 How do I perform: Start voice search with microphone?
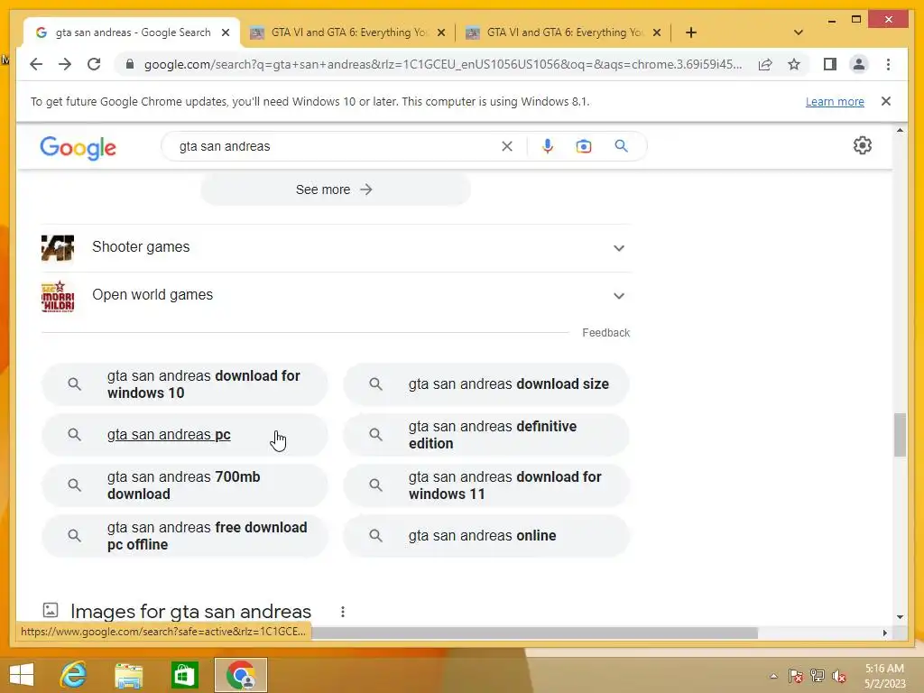548,146
